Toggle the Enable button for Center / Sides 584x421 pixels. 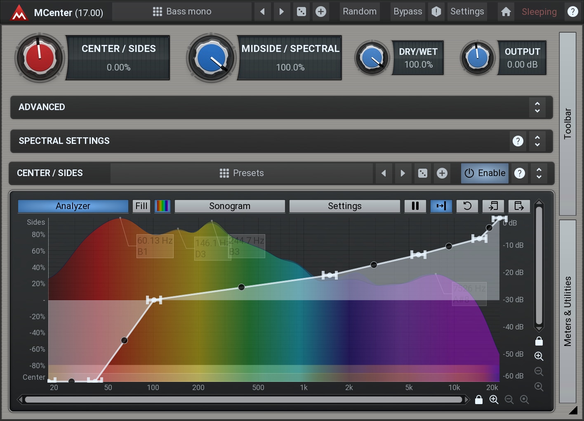[485, 173]
